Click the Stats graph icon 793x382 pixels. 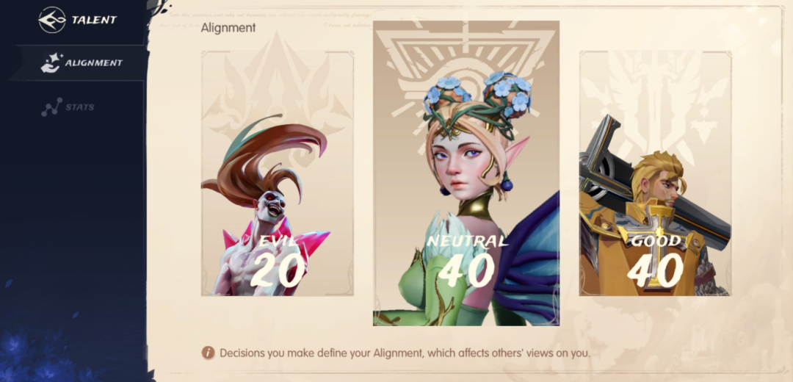coord(51,107)
